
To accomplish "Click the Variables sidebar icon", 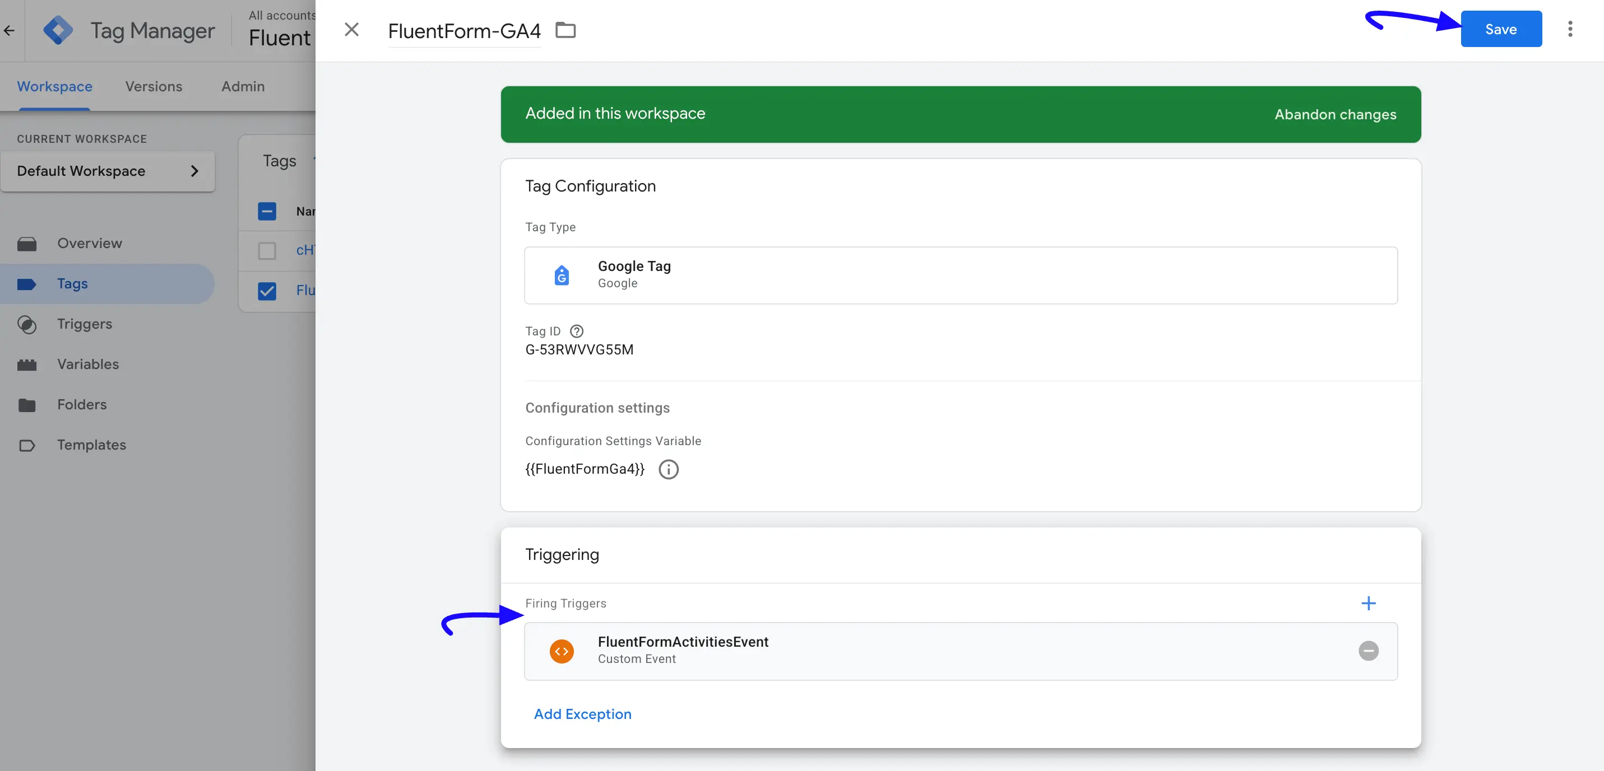I will click(27, 365).
